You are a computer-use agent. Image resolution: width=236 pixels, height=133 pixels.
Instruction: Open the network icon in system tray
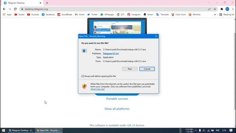(208, 130)
